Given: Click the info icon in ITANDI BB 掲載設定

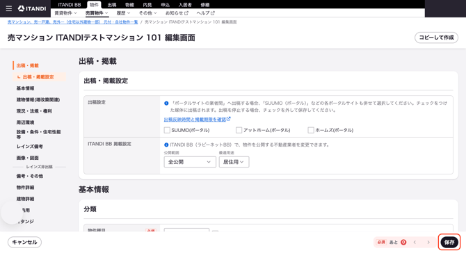Looking at the screenshot, I should click(166, 145).
